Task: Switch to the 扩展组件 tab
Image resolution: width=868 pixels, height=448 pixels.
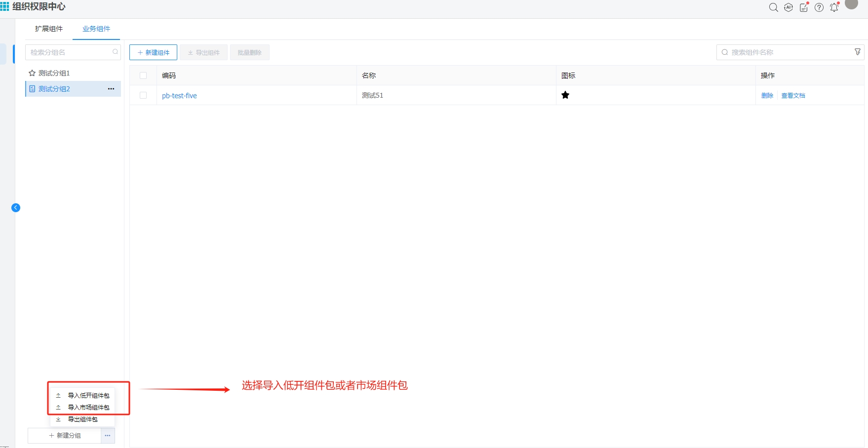Action: pos(49,29)
